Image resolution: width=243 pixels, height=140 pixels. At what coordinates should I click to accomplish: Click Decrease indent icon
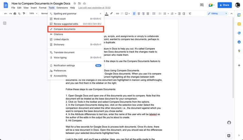179,14
